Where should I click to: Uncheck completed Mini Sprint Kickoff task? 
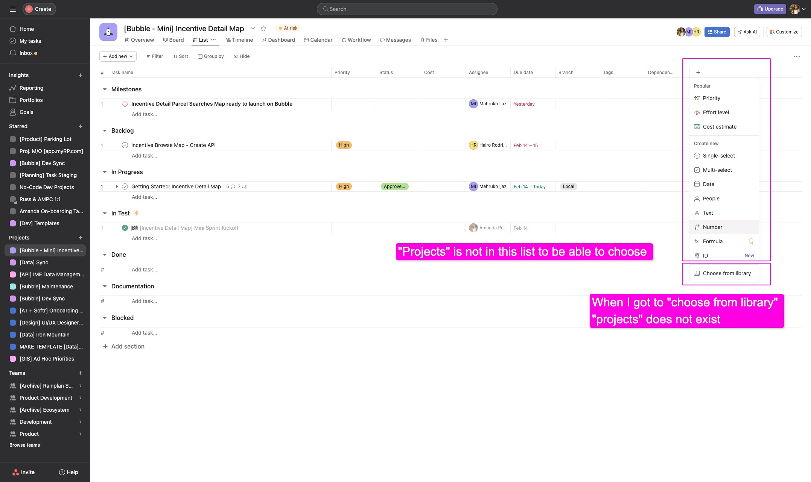coord(125,228)
